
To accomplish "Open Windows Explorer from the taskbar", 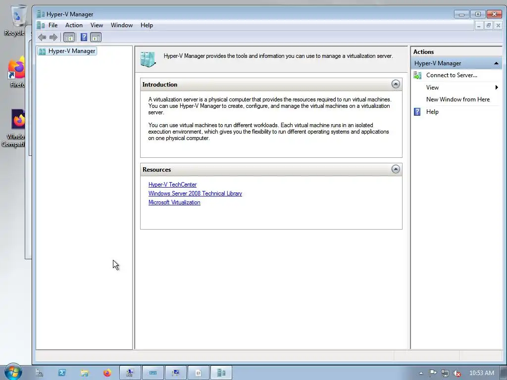I will tap(84, 373).
